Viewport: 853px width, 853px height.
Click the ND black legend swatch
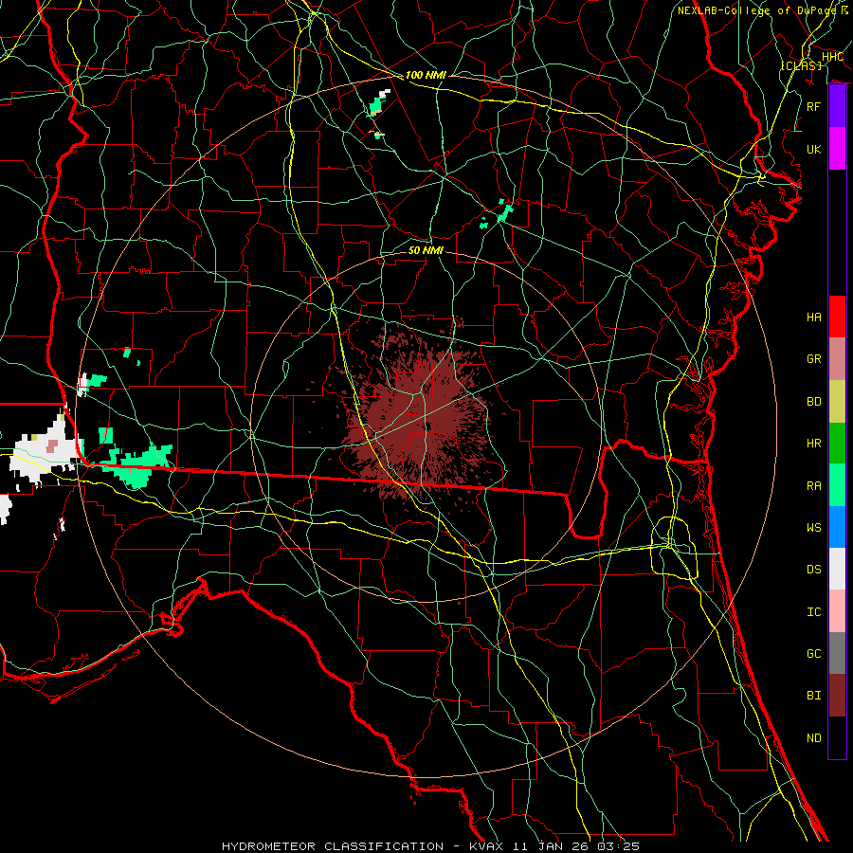point(837,737)
